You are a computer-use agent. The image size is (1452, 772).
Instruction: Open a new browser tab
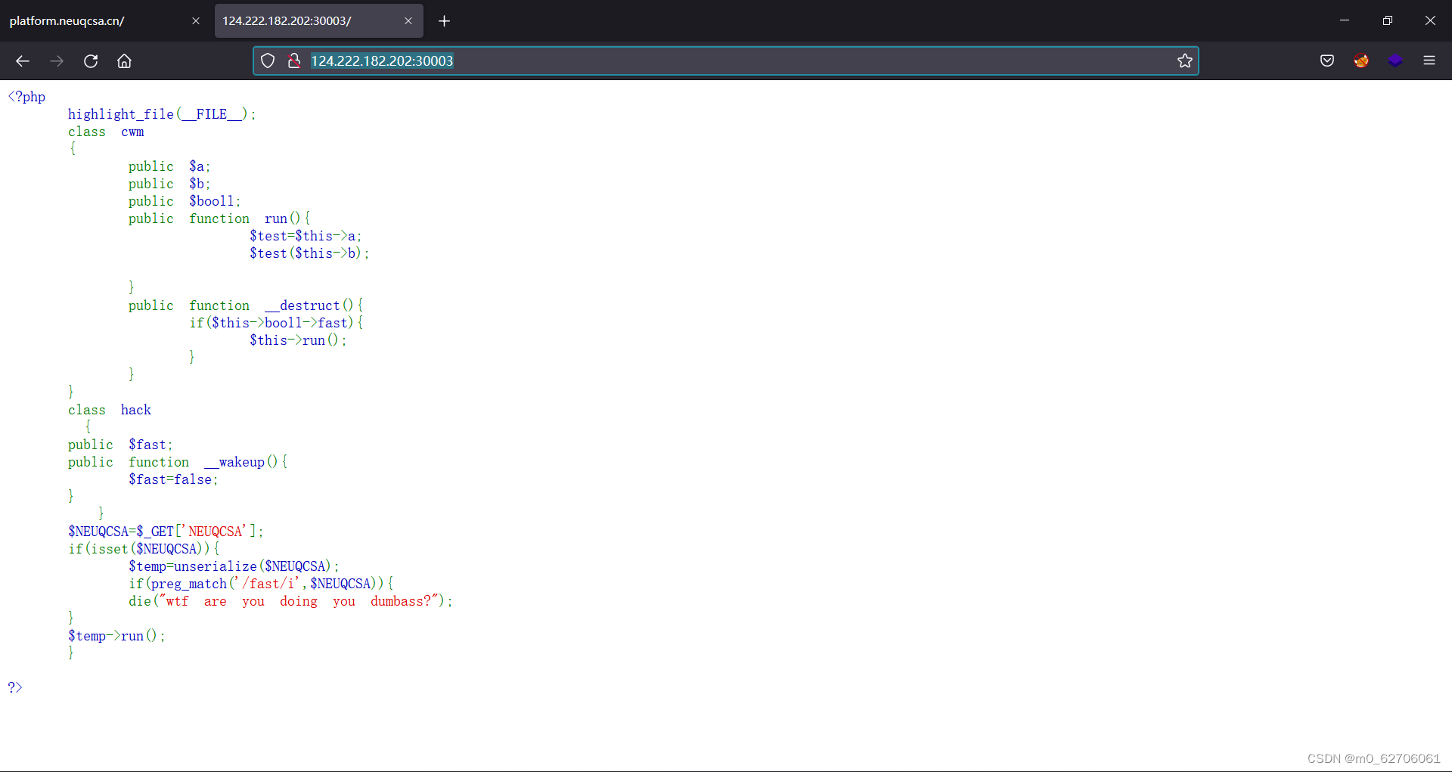(444, 21)
